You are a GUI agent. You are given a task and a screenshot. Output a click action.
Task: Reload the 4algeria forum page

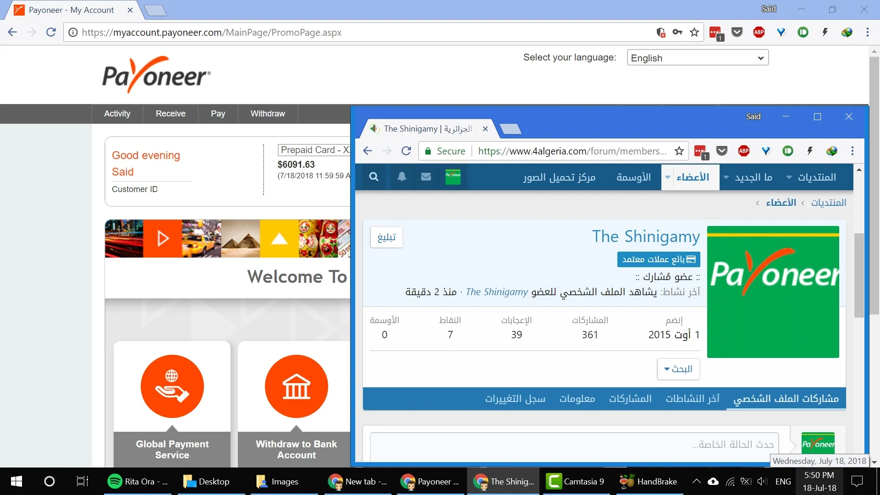[406, 151]
